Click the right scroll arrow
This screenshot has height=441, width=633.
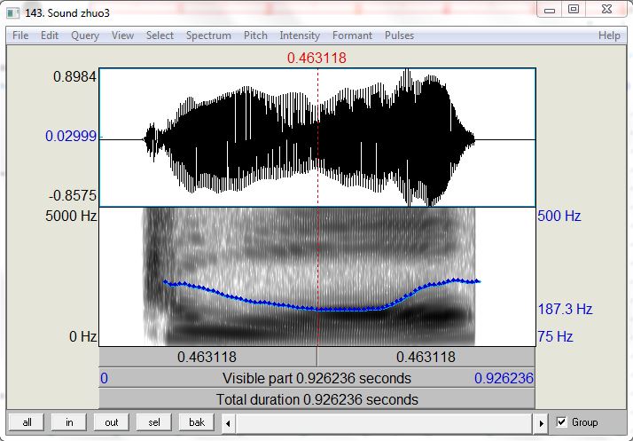click(x=541, y=423)
